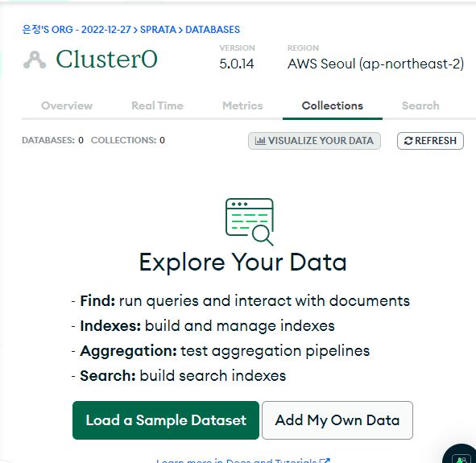The height and width of the screenshot is (463, 476).
Task: Click the COLLECTIONS: 0 counter
Action: (128, 140)
